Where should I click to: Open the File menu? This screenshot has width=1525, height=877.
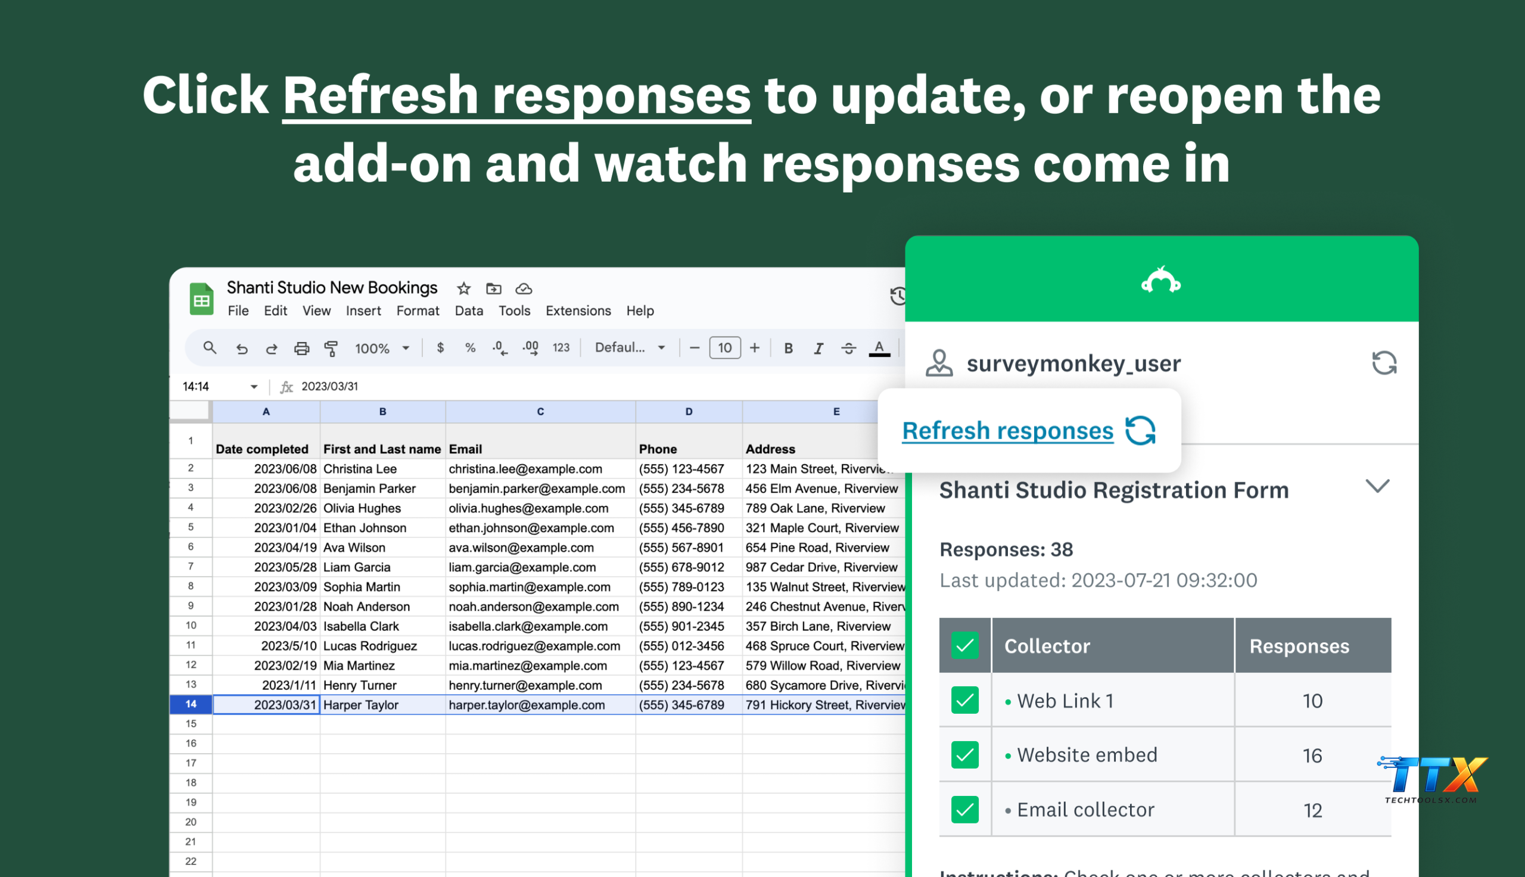238,311
